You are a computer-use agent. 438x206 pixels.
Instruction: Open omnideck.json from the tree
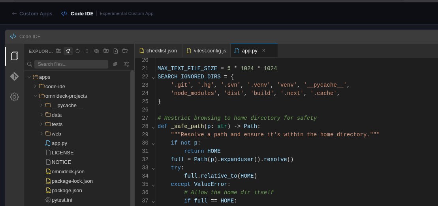[x=68, y=172]
